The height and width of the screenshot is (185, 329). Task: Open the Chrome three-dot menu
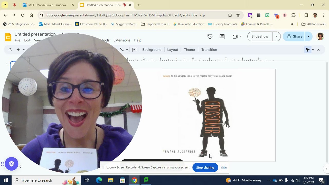324,15
